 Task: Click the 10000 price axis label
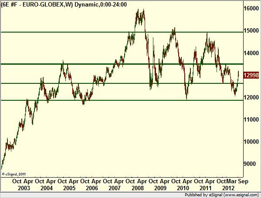[251, 142]
